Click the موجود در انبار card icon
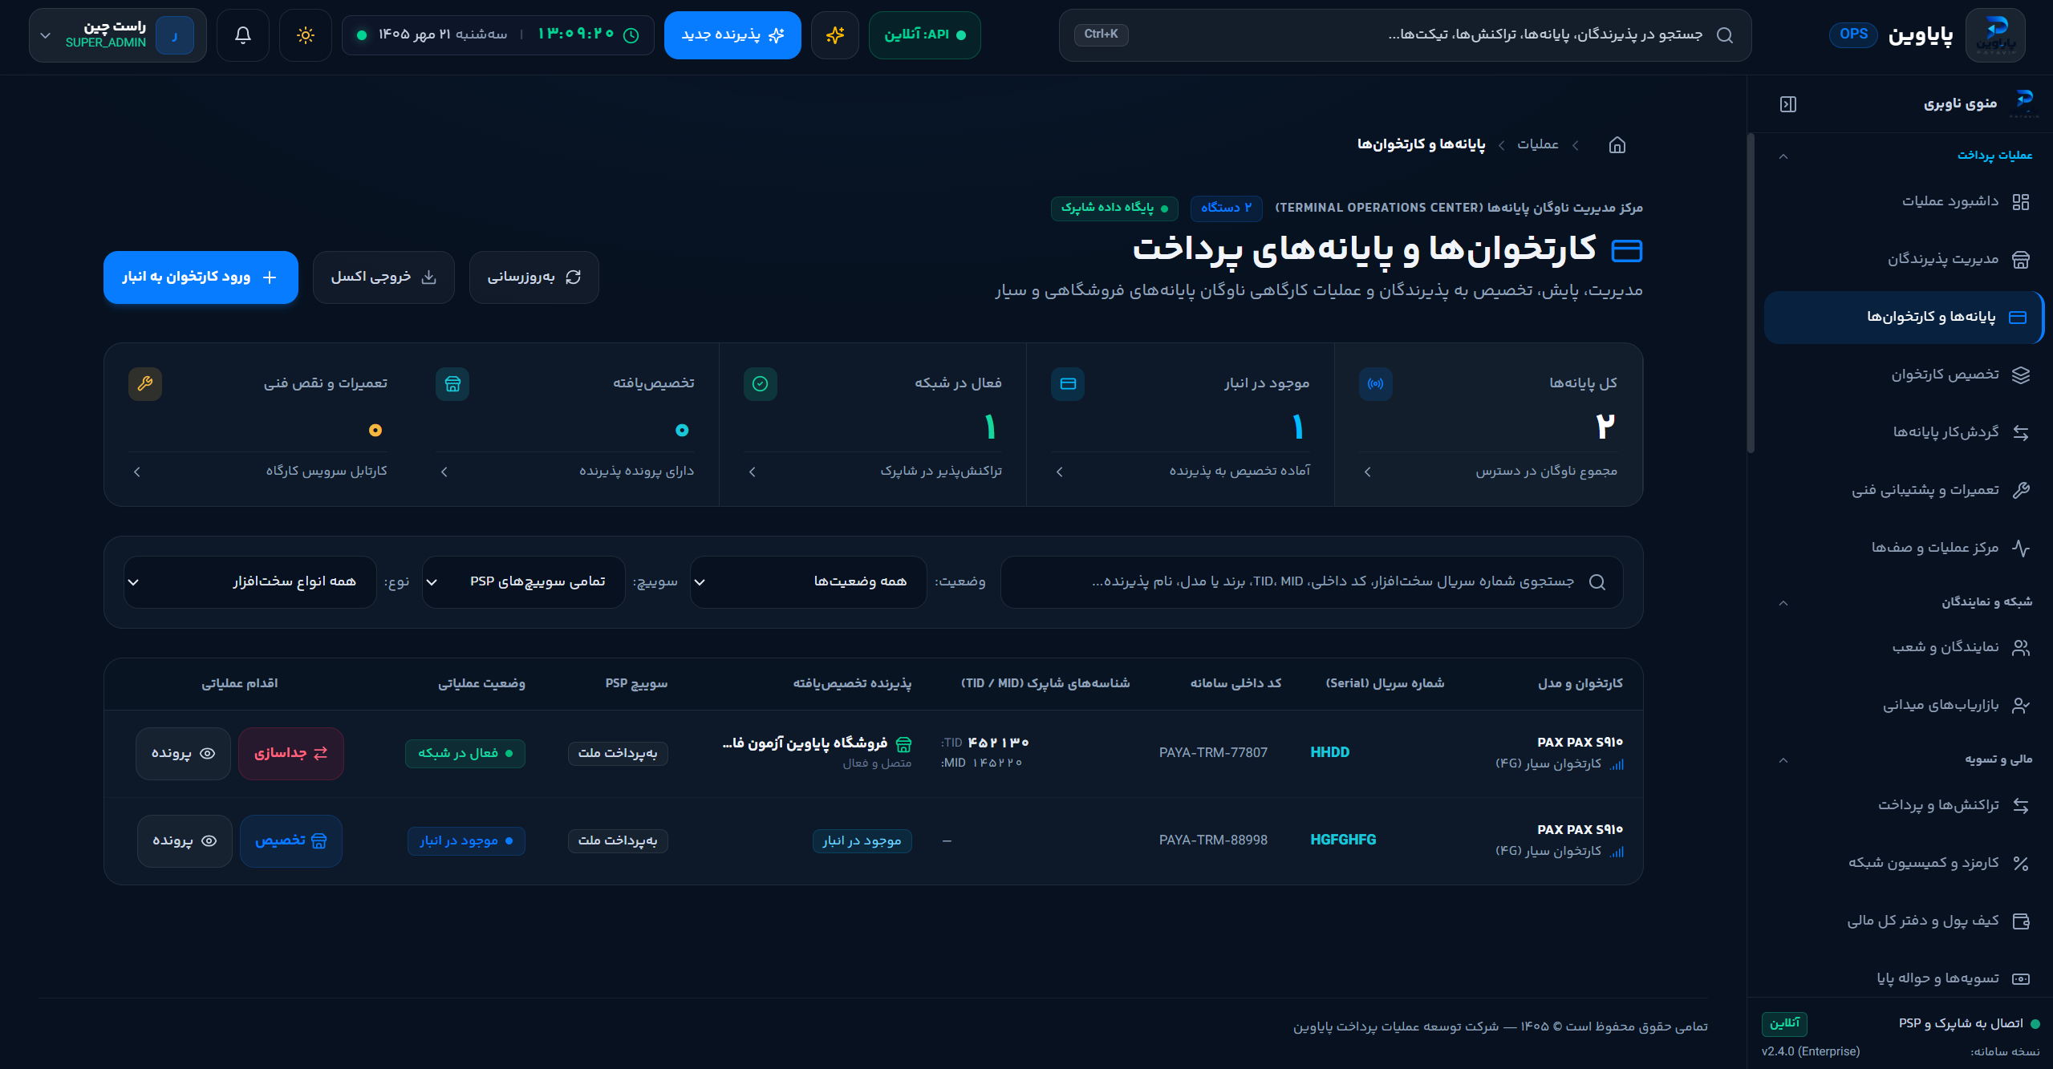The image size is (2053, 1069). [x=1068, y=384]
